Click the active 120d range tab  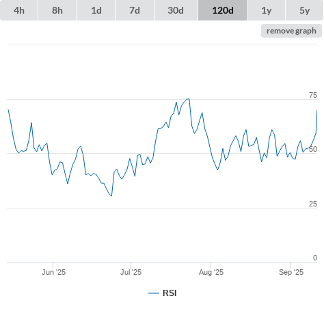[223, 10]
